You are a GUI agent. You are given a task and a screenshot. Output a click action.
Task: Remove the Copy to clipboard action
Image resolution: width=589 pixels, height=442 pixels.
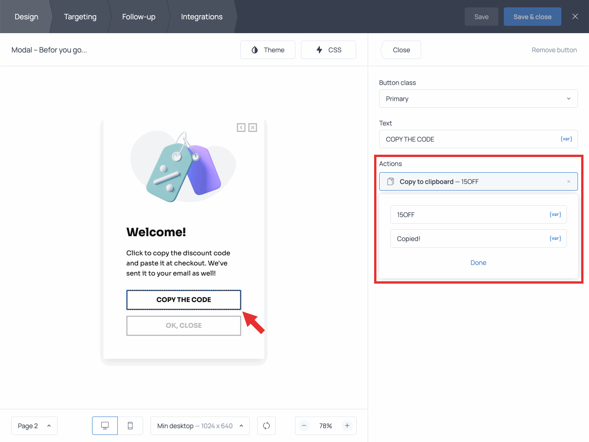(569, 181)
